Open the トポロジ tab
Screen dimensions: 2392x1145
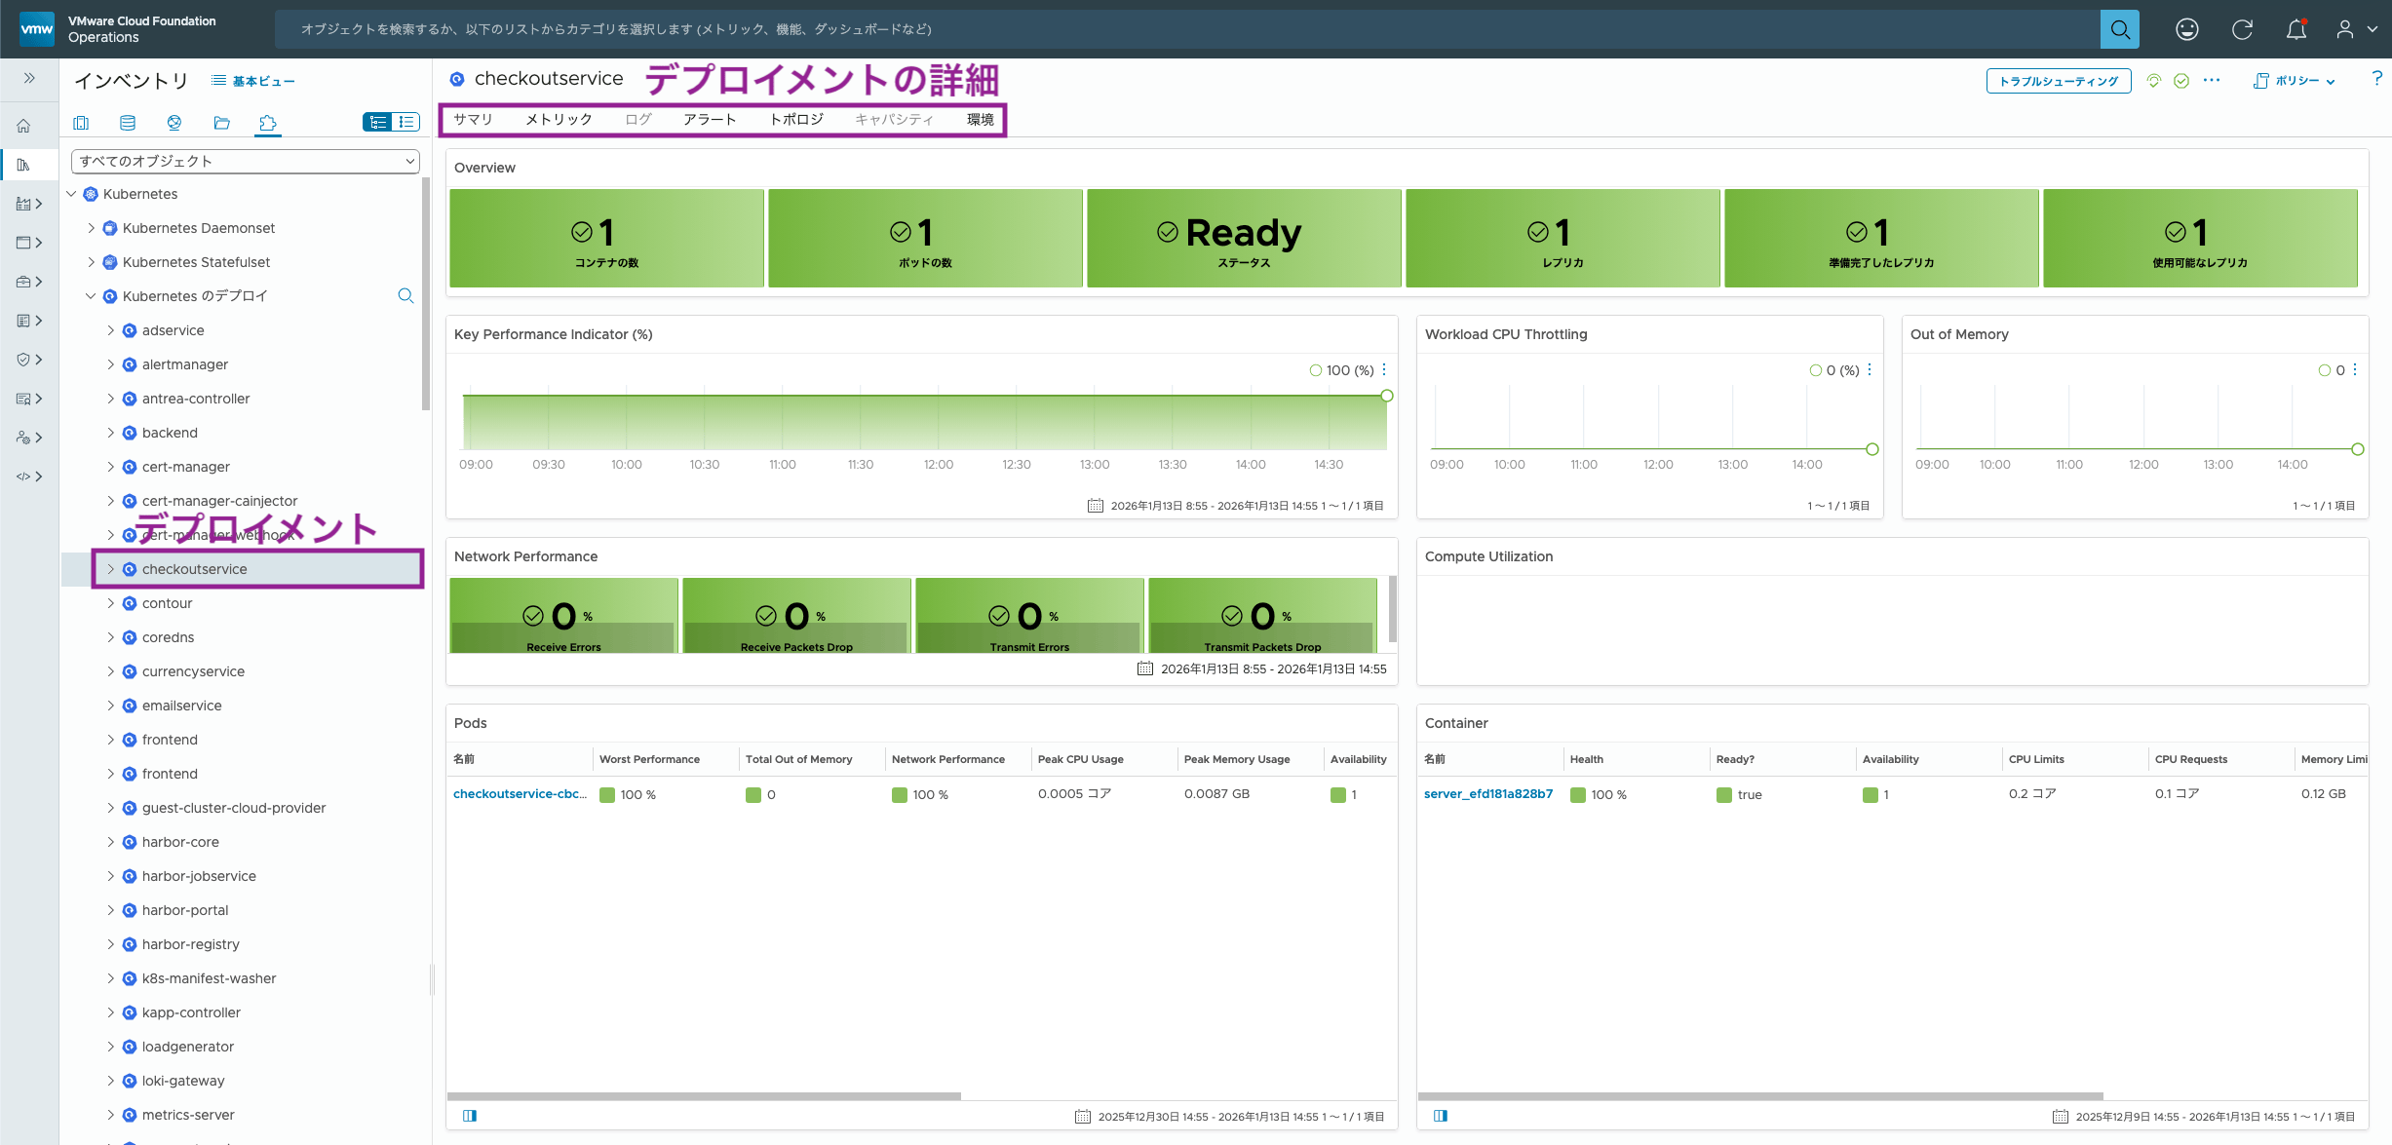(x=795, y=119)
